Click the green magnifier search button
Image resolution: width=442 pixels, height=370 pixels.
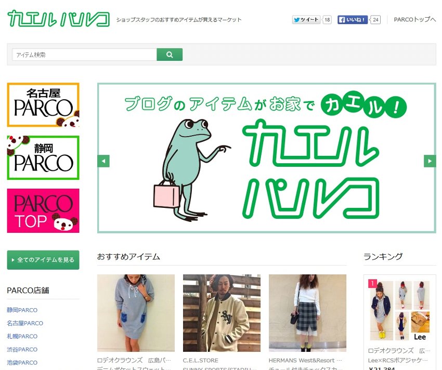(x=170, y=55)
